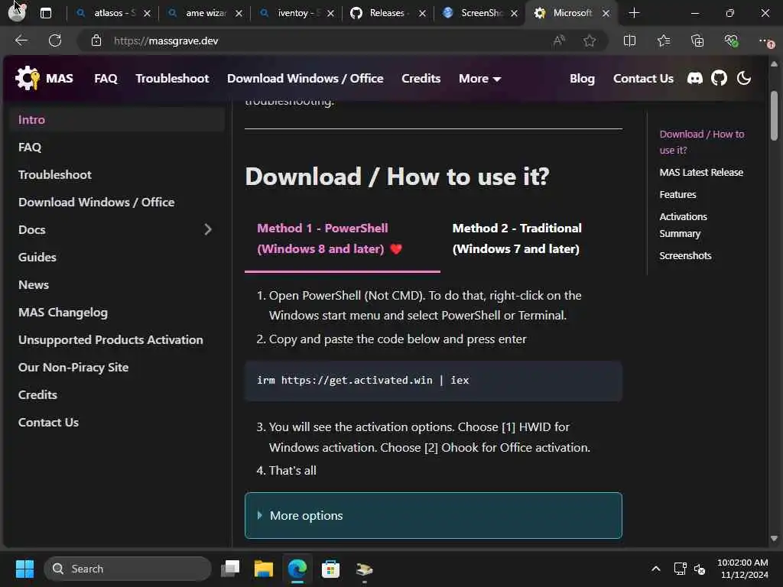The width and height of the screenshot is (783, 587).
Task: Close the Releases GitHub tab
Action: click(x=422, y=14)
